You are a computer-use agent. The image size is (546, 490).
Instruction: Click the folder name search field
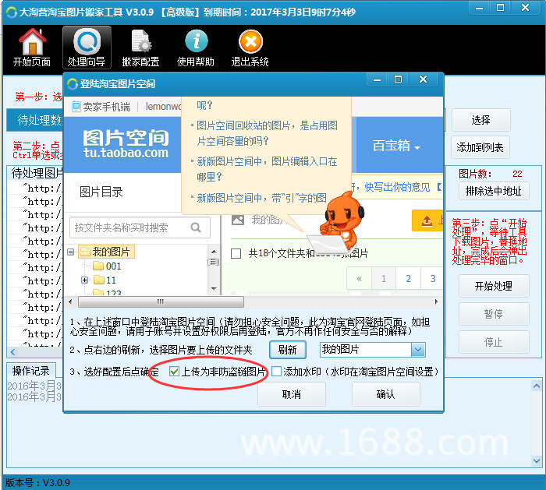point(140,227)
